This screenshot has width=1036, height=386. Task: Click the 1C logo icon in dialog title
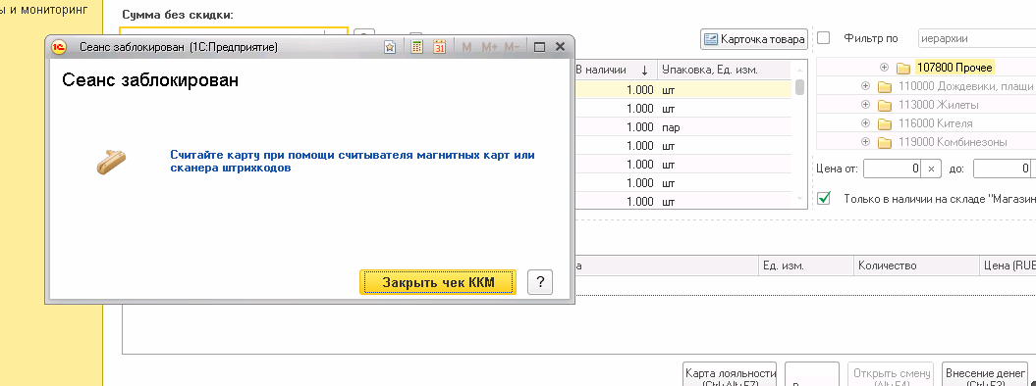click(x=59, y=47)
